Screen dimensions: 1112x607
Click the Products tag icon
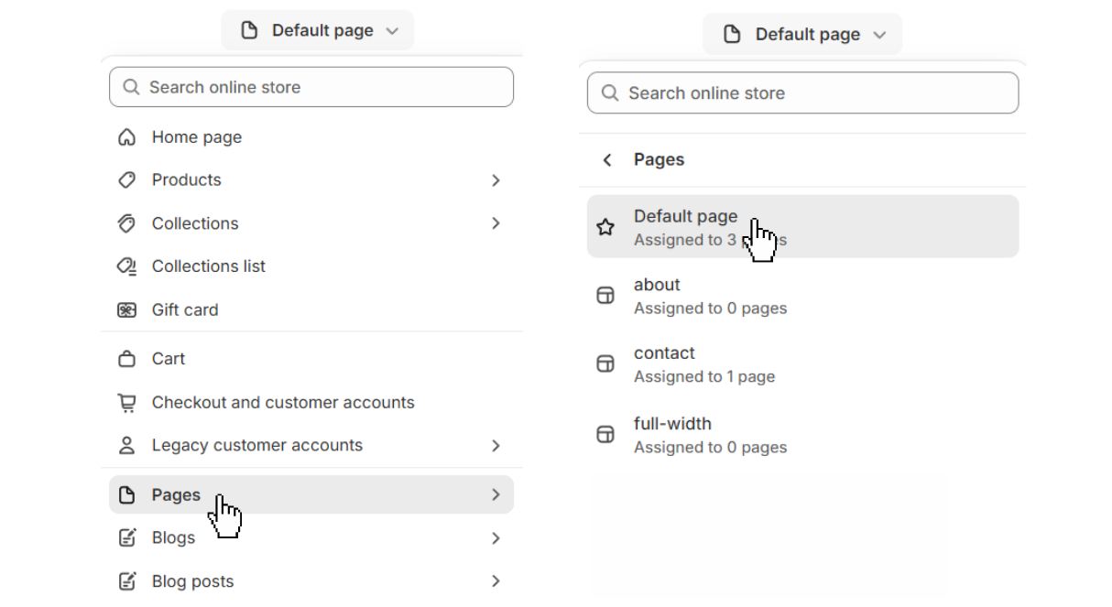point(126,179)
